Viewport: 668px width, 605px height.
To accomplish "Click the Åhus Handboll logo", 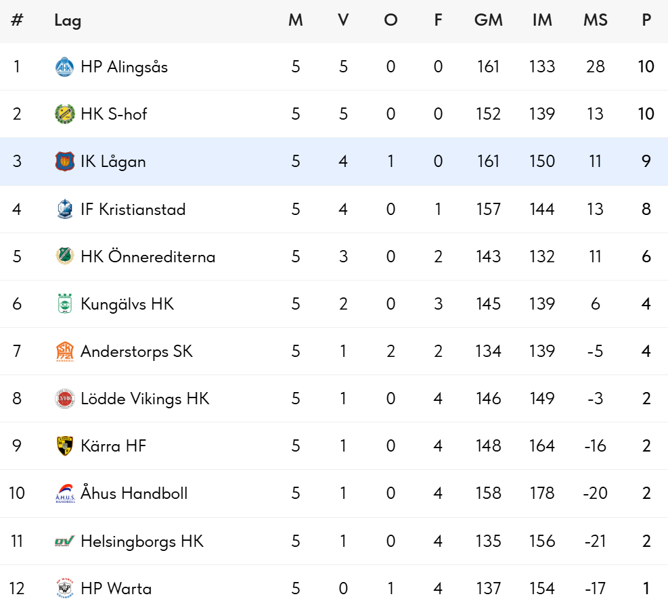I will point(64,493).
